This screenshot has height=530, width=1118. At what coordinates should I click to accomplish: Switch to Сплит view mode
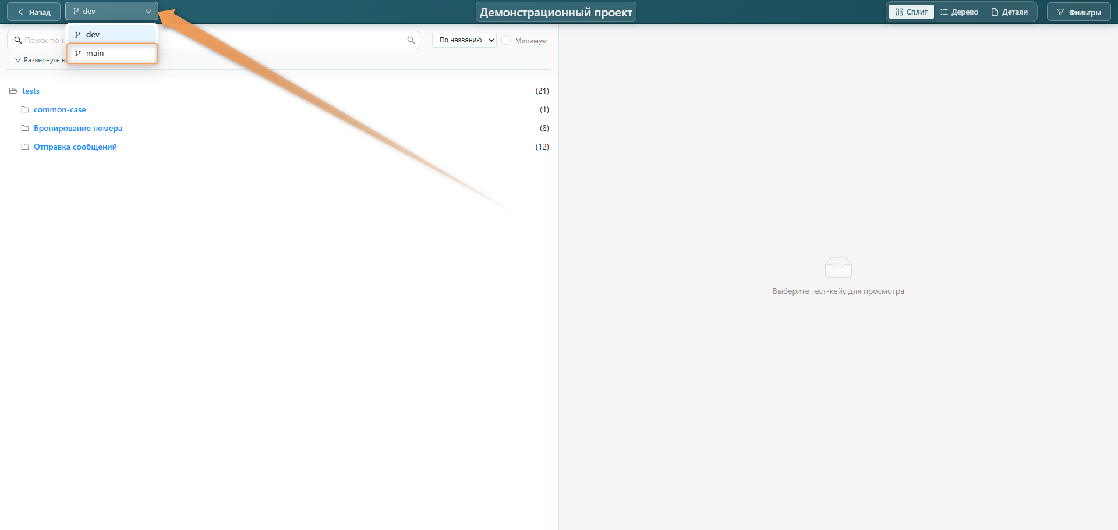tap(911, 12)
